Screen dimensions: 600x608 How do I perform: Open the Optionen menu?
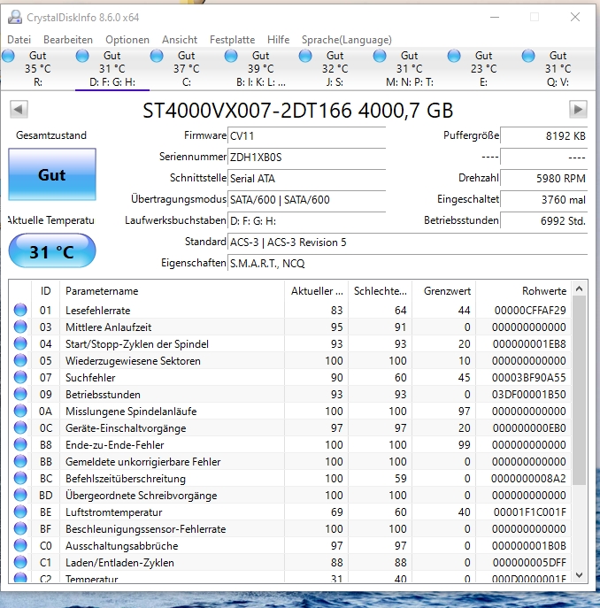(127, 40)
